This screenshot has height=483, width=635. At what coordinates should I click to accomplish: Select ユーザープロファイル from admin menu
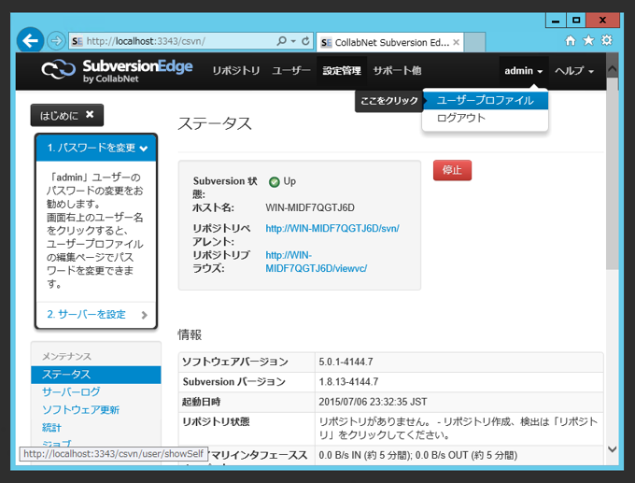[x=486, y=100]
